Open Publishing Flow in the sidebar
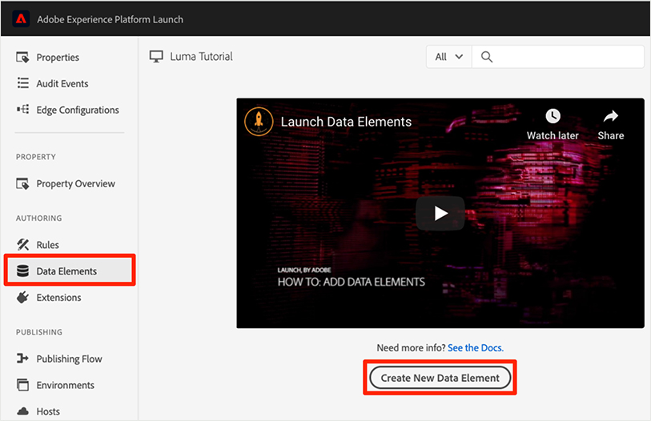Screen dimensions: 651x421 [x=70, y=359]
